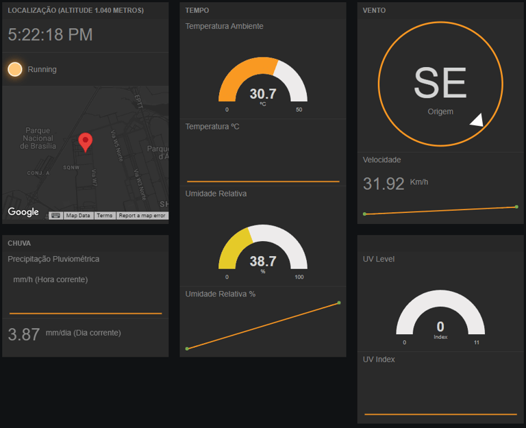This screenshot has height=428, width=526.
Task: Click Report a map error
Action: pos(142,215)
